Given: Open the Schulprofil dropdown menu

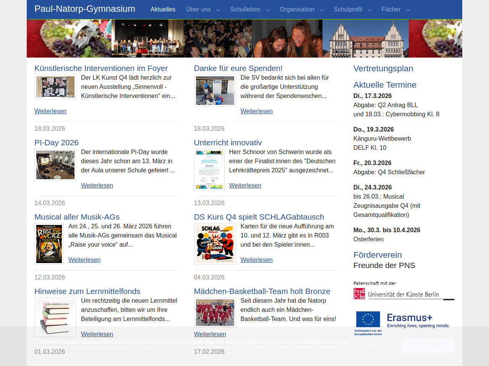Looking at the screenshot, I should tap(352, 10).
